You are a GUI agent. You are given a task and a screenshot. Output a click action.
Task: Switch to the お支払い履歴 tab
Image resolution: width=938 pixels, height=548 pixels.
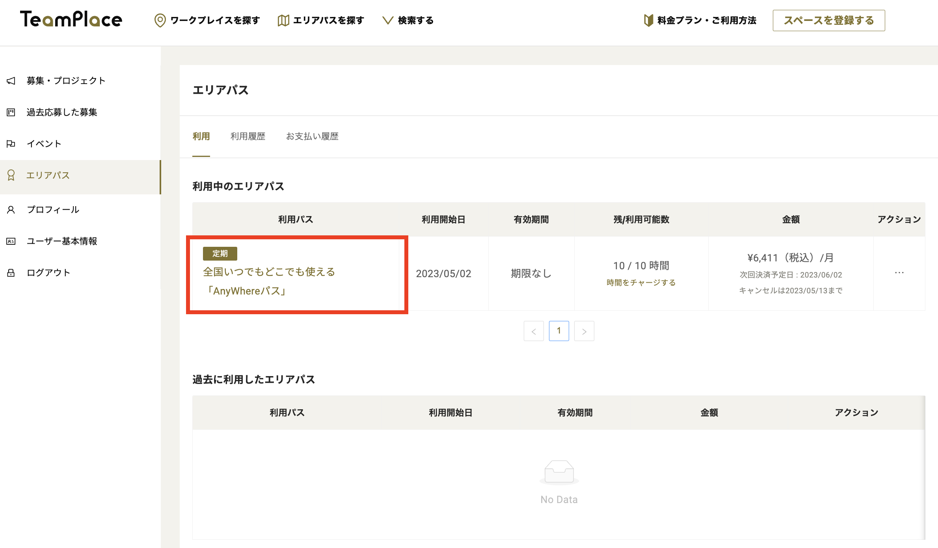click(x=312, y=136)
